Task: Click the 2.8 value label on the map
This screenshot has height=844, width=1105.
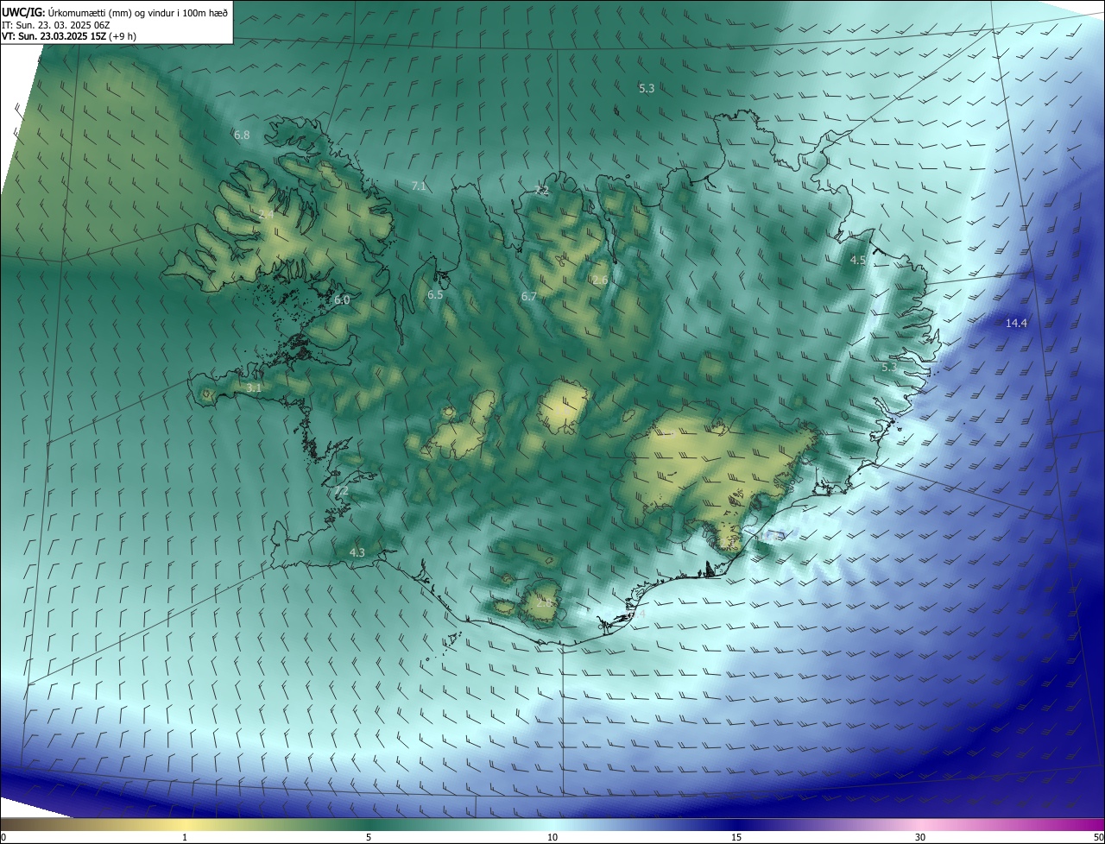Action: click(545, 602)
